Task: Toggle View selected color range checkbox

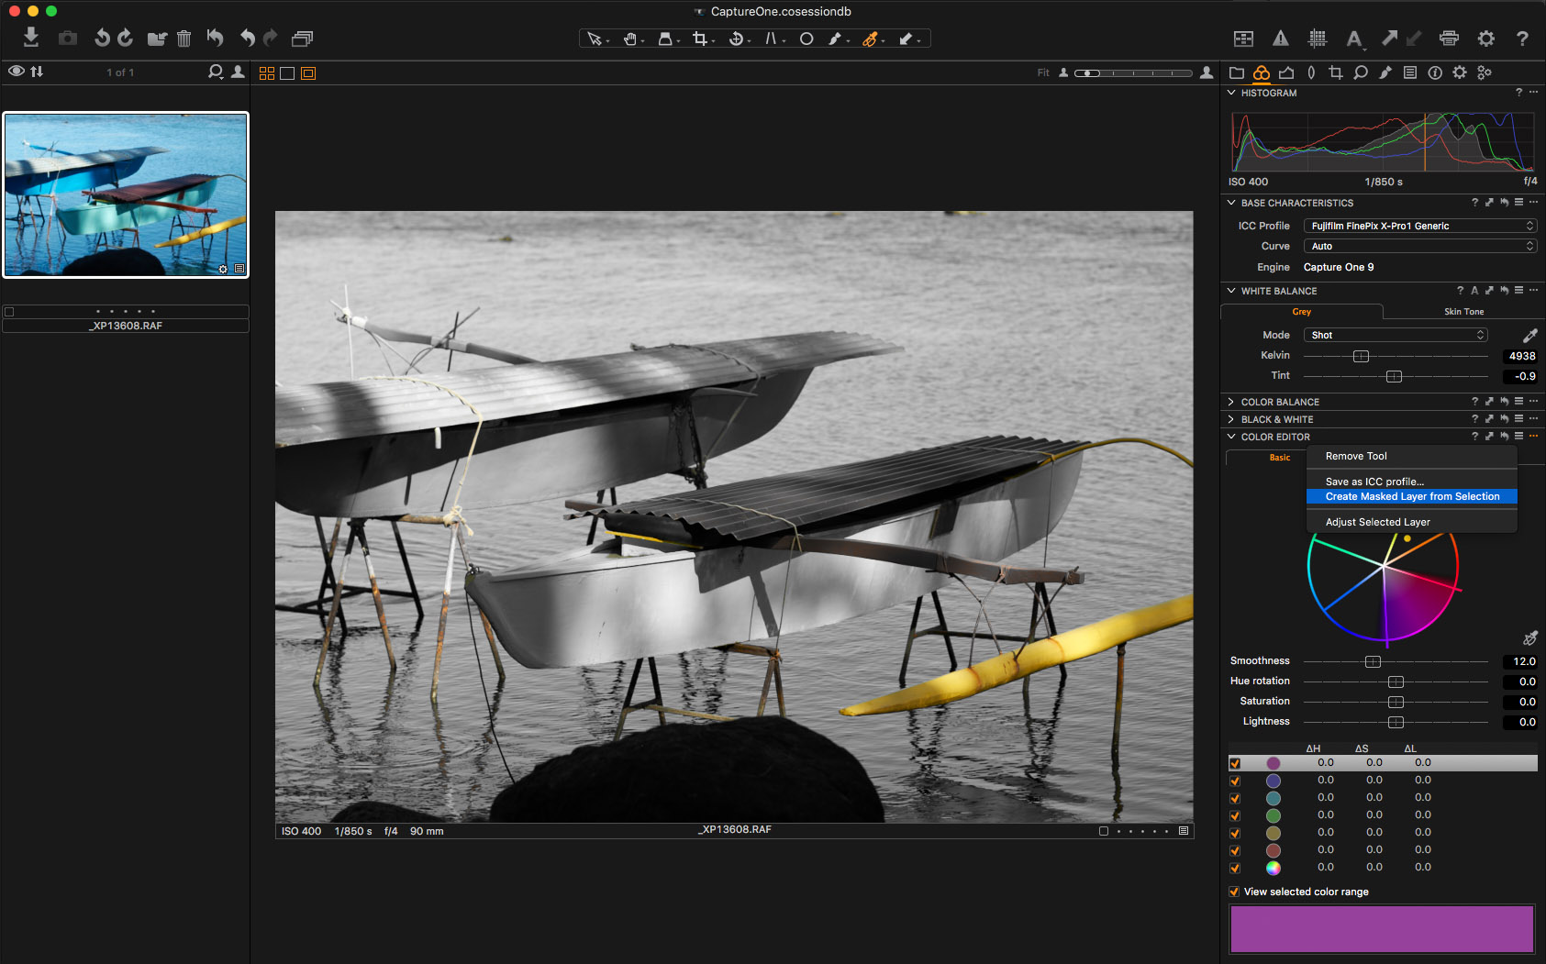Action: click(1234, 892)
